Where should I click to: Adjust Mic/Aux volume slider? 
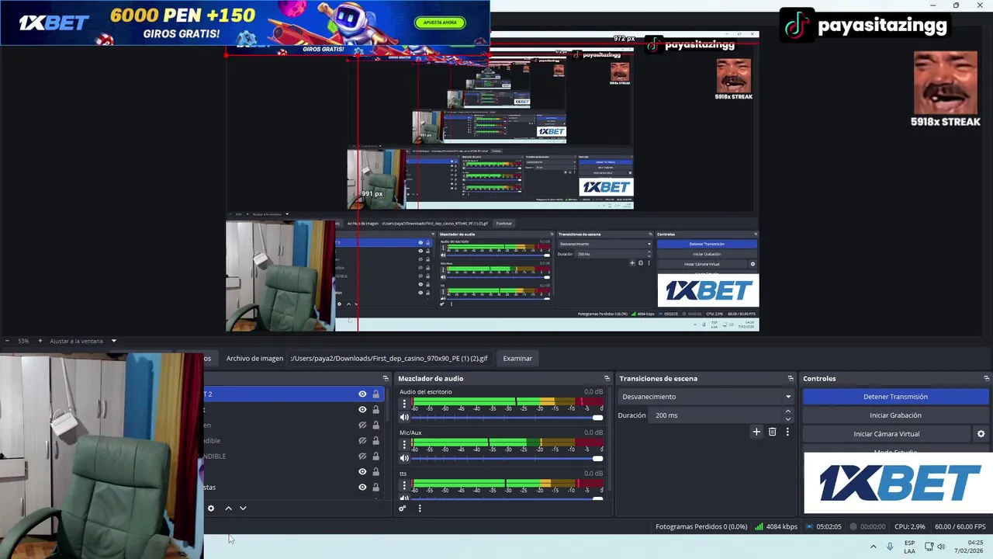coord(507,458)
